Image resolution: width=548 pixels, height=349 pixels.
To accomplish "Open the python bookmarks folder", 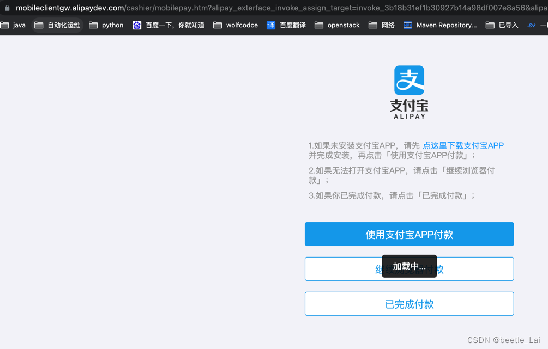I will [106, 25].
